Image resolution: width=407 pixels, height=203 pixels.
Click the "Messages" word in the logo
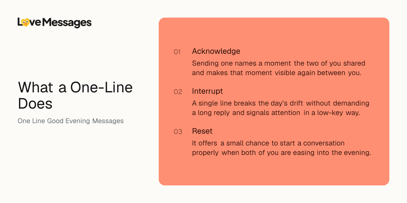click(x=67, y=23)
